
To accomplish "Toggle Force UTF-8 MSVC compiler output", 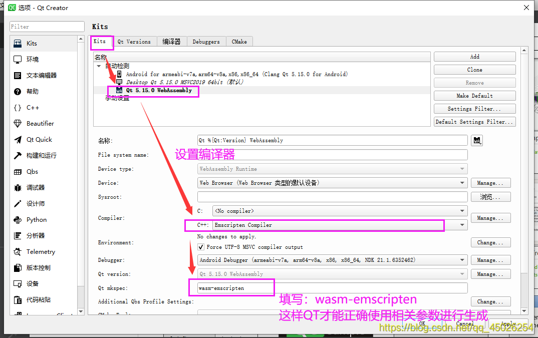I will click(x=201, y=246).
